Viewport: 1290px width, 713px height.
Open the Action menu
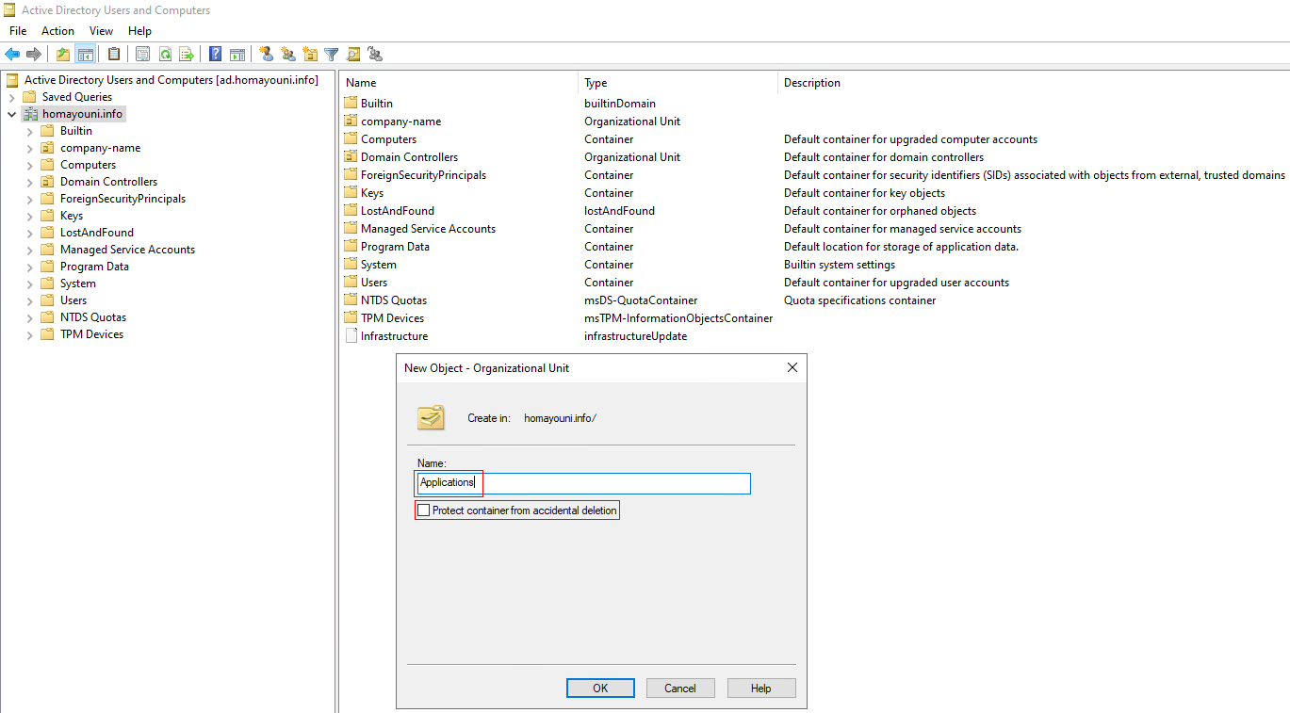pyautogui.click(x=57, y=31)
